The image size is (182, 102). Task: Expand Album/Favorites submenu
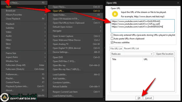pyautogui.click(x=45, y=15)
